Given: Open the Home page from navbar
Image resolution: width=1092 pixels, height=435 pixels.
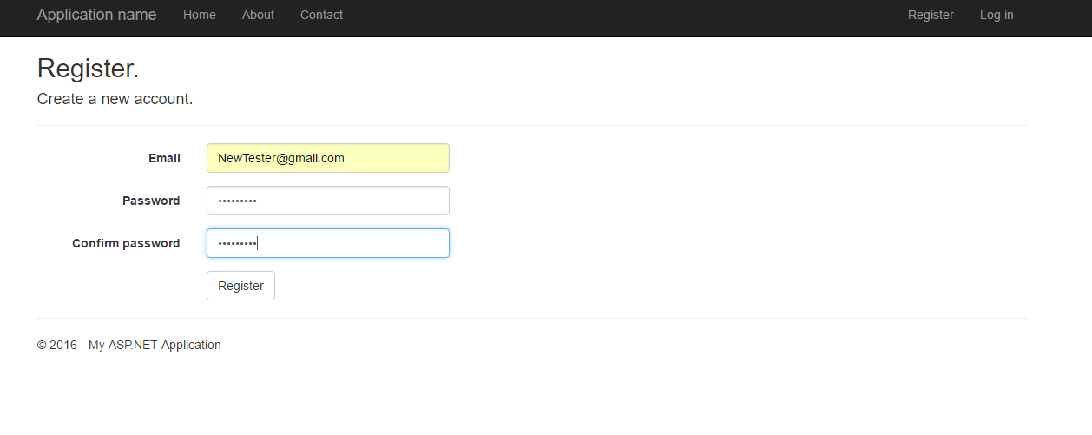Looking at the screenshot, I should click(199, 15).
